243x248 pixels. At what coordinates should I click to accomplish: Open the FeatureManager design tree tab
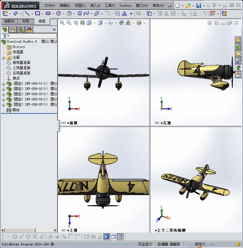(x=5, y=29)
